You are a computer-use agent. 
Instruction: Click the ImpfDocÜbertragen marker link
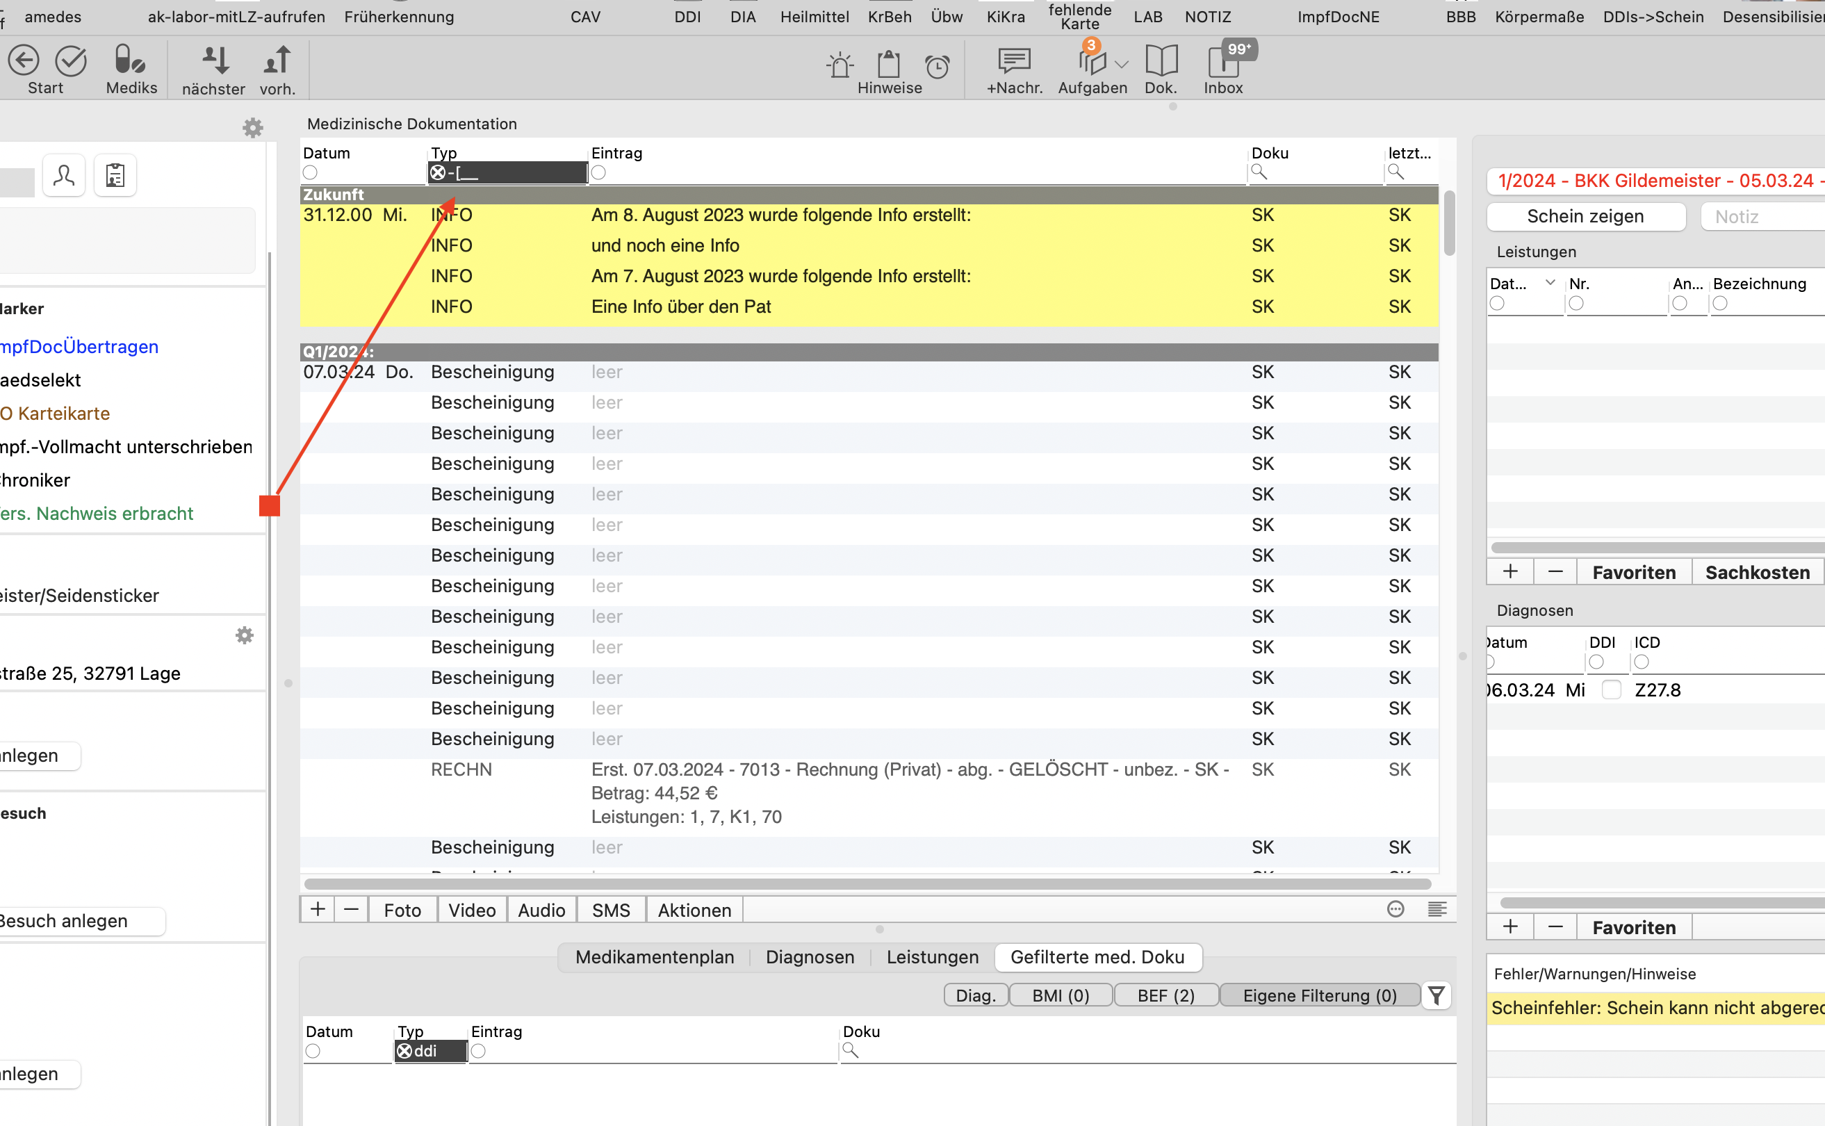[x=79, y=346]
